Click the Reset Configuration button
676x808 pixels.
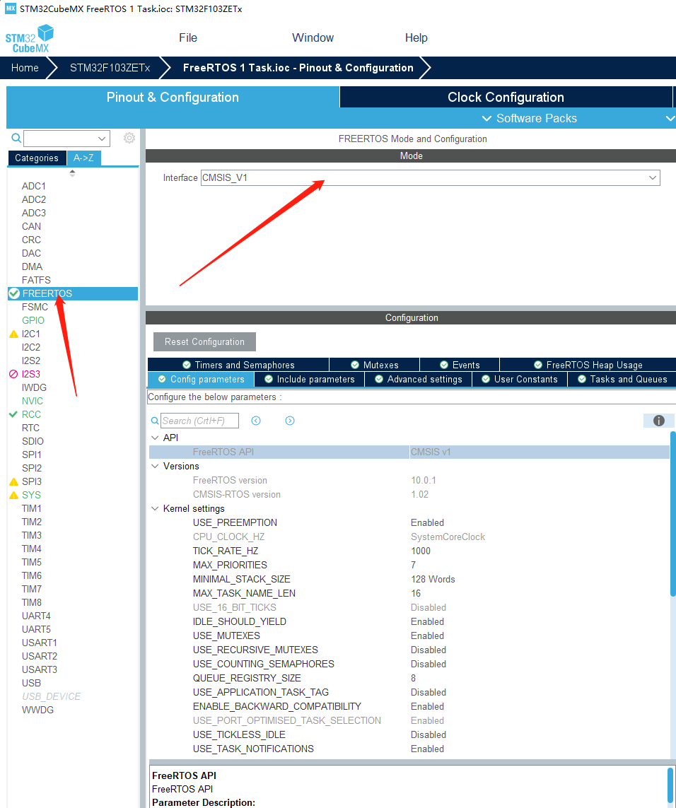coord(204,341)
